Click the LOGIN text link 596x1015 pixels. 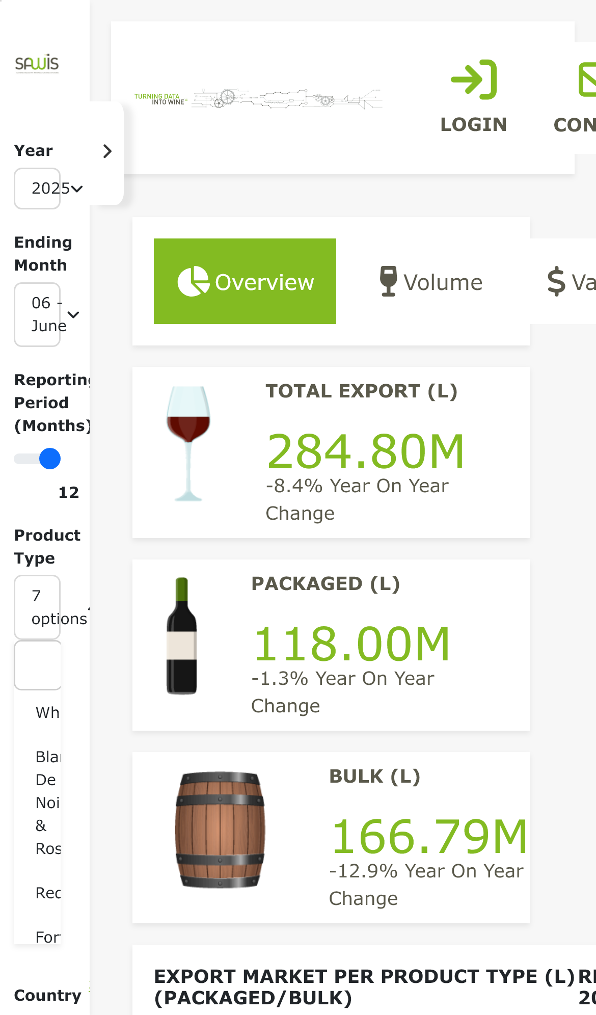pos(474,124)
